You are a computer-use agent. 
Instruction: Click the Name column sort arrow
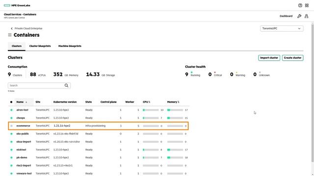click(26, 102)
